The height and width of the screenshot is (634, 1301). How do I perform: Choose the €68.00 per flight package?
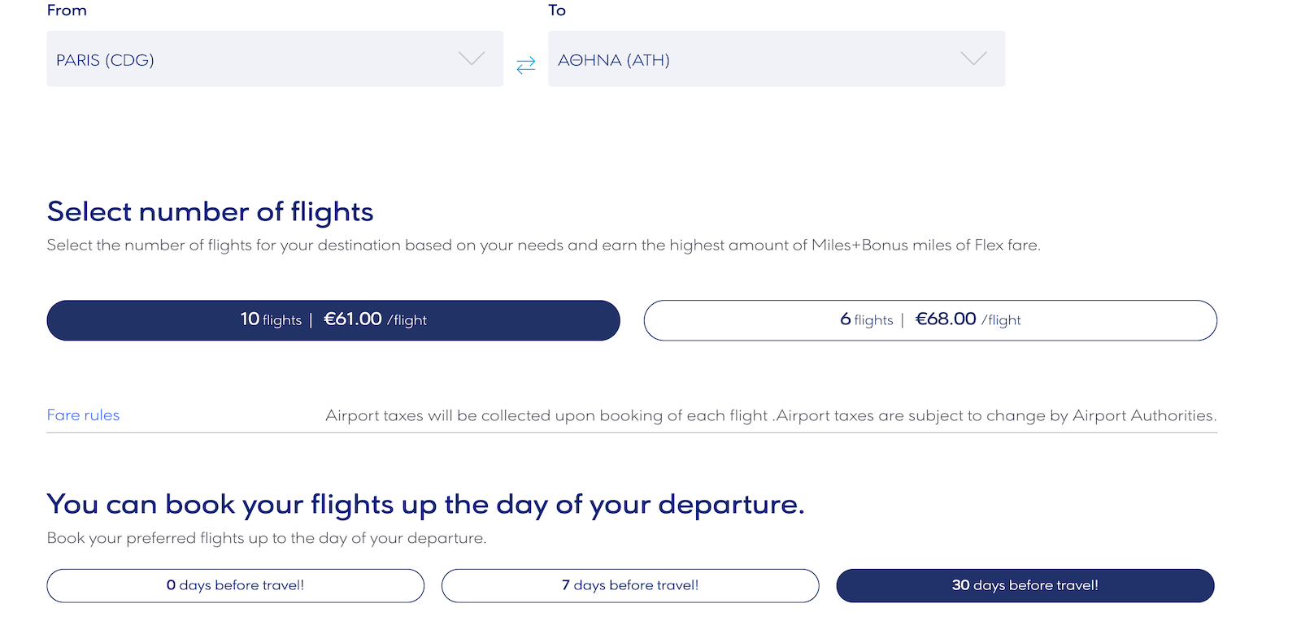pos(930,320)
